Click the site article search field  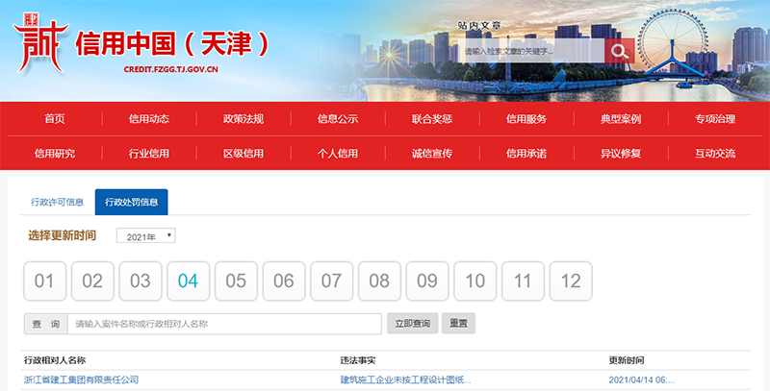click(531, 51)
